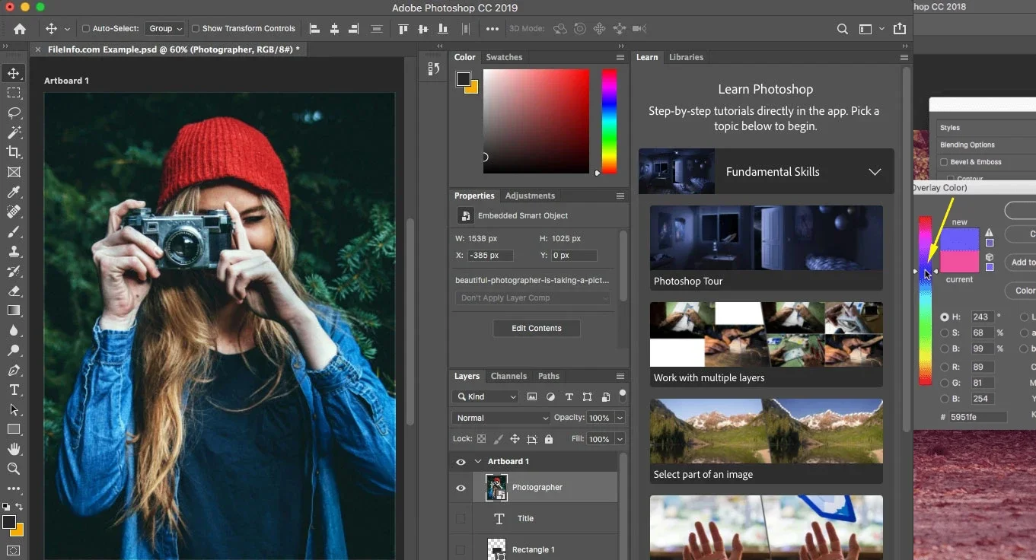Switch to the Channels tab
1036x560 pixels.
tap(508, 376)
